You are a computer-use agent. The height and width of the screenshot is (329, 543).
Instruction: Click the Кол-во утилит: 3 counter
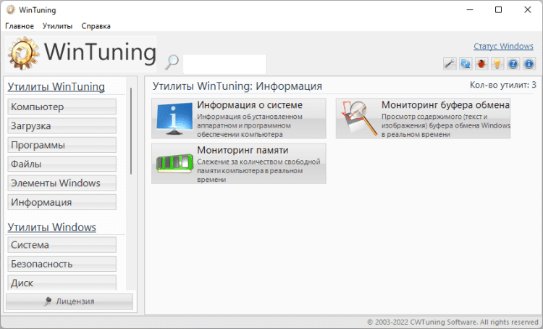tap(503, 85)
